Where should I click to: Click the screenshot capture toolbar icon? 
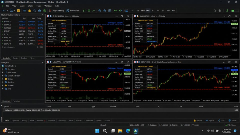click(126, 10)
